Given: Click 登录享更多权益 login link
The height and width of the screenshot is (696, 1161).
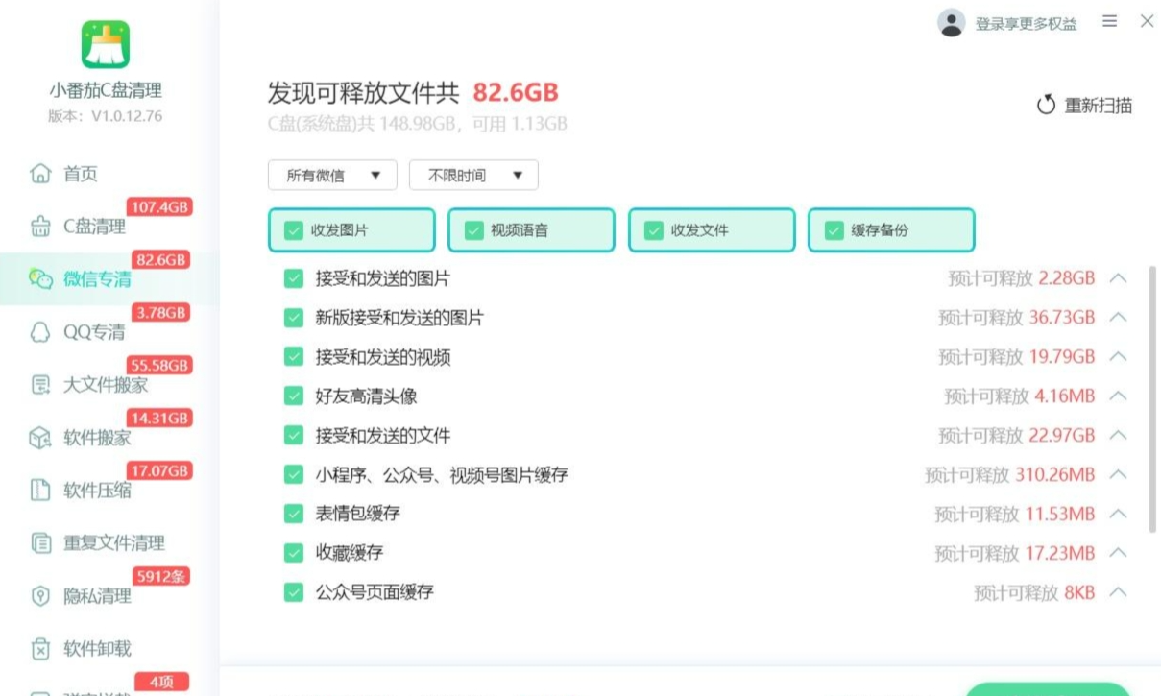Looking at the screenshot, I should click(1026, 24).
